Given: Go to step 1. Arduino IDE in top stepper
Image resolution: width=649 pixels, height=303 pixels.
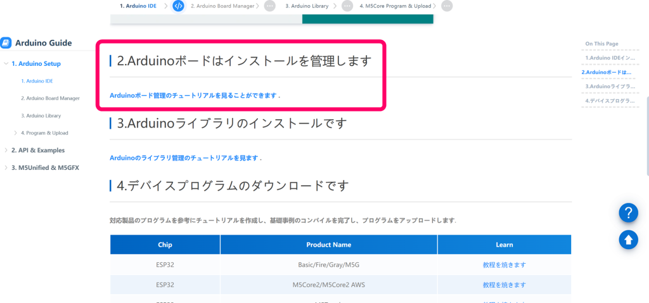Looking at the screenshot, I should pyautogui.click(x=138, y=6).
